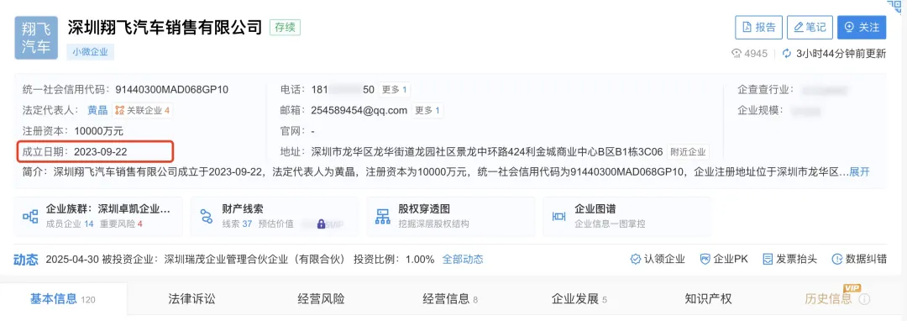907x321 pixels.
Task: Show more phone numbers via 更多 1
Action: point(395,90)
